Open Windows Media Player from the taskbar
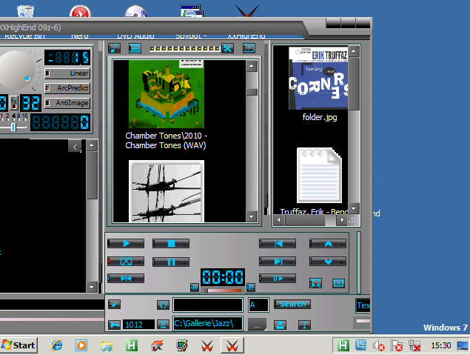Viewport: 470px width, 355px height. tap(81, 345)
